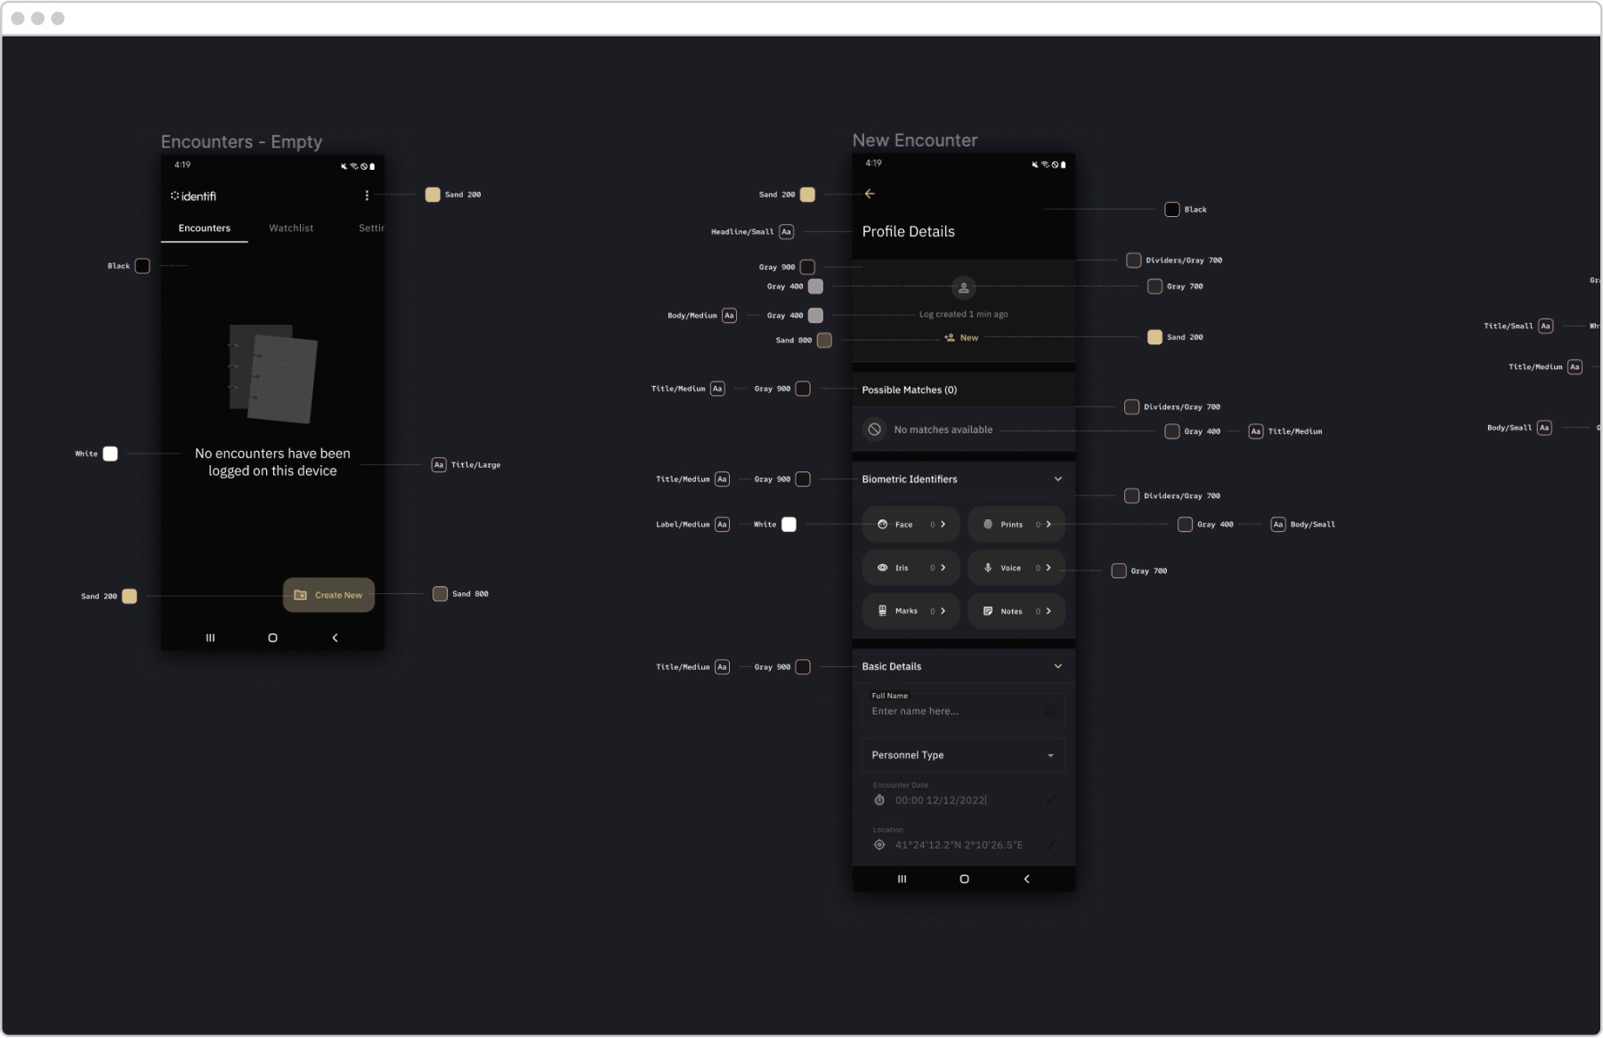Switch to the Encounters tab
The image size is (1603, 1038).
[204, 229]
